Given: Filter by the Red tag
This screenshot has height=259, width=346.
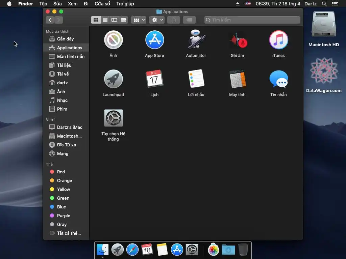Looking at the screenshot, I should (66, 172).
